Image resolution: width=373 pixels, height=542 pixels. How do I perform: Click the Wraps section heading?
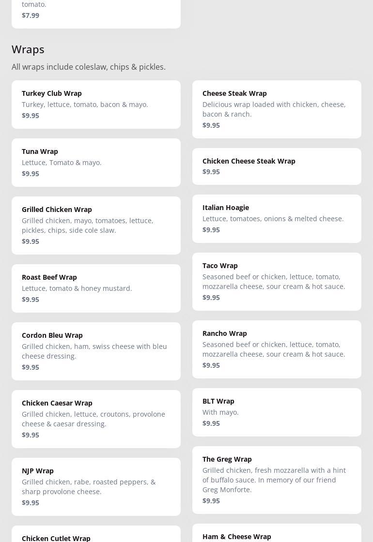(28, 49)
